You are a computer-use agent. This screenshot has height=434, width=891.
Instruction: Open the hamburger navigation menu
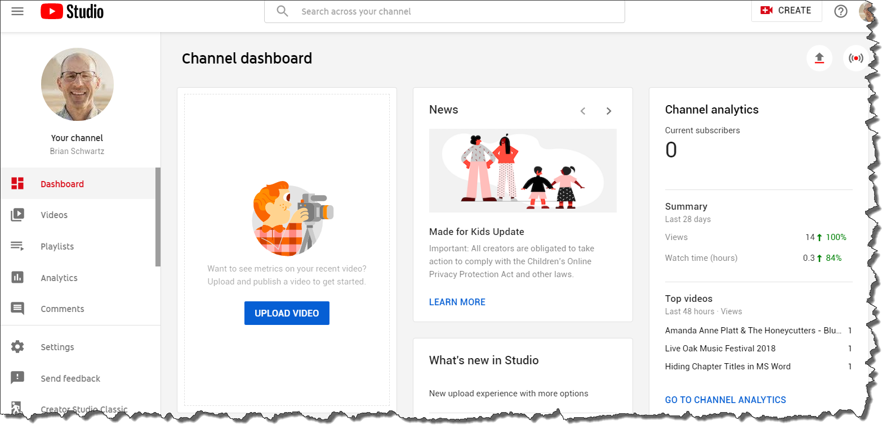(x=17, y=11)
